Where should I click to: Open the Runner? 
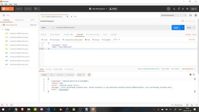28,9
